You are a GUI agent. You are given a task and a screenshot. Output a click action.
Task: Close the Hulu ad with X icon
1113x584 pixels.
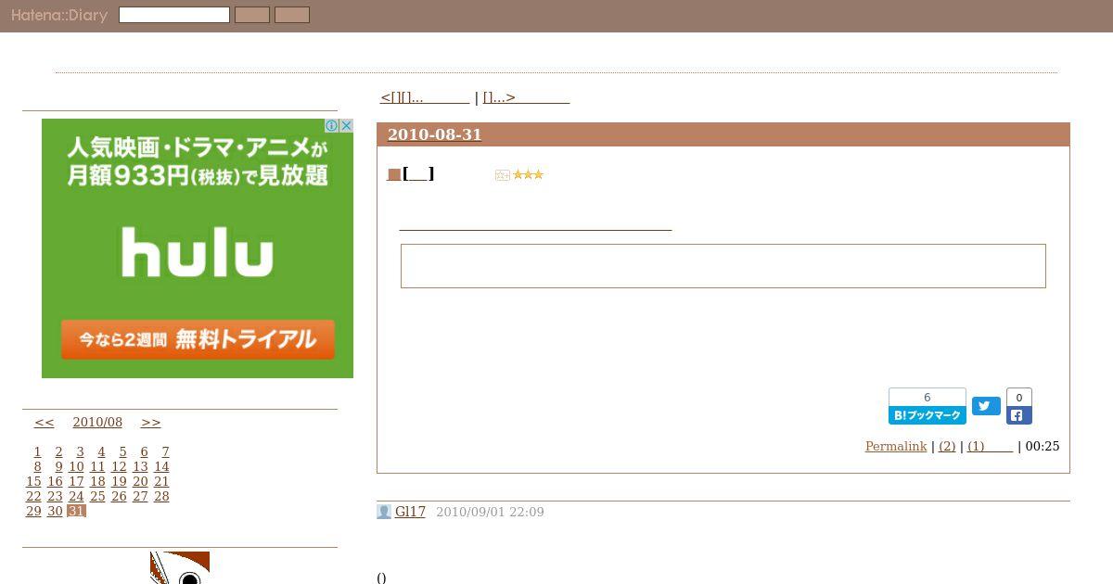tap(346, 125)
